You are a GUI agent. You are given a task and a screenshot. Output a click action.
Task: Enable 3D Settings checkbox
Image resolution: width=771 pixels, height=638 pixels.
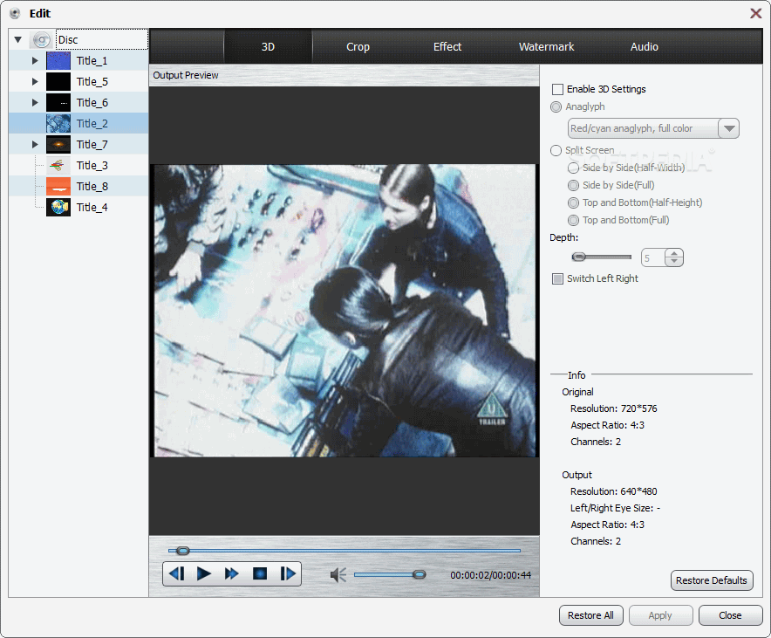click(557, 90)
